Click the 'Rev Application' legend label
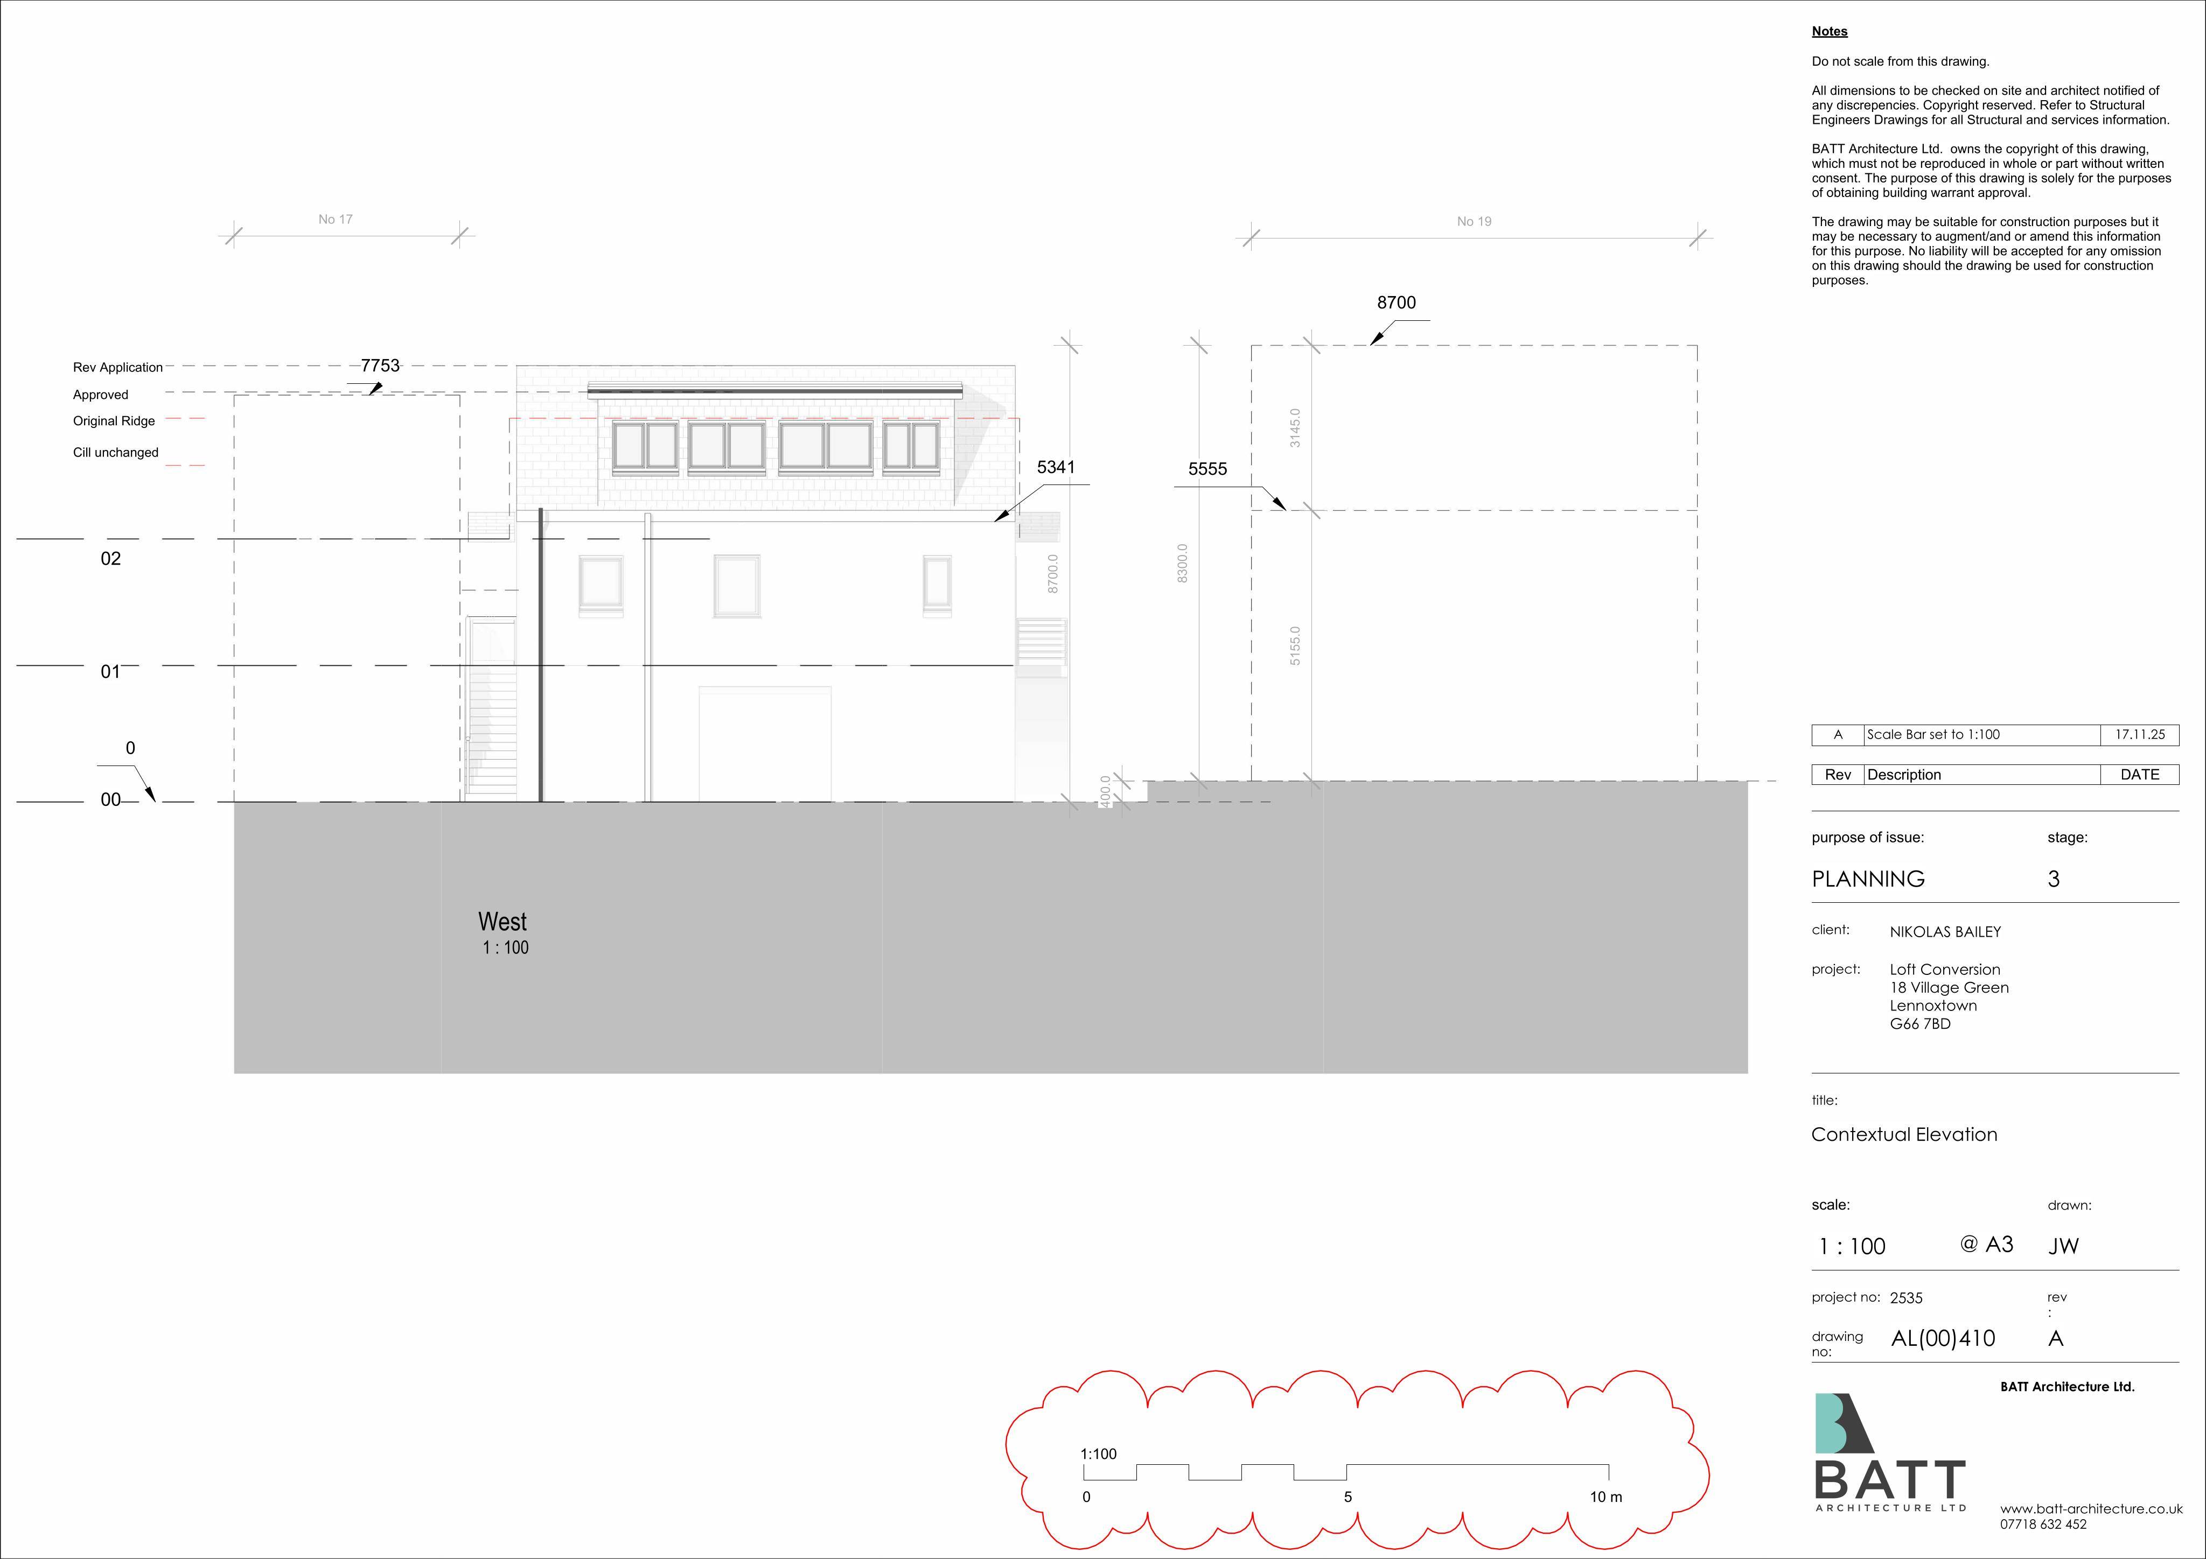 point(118,367)
